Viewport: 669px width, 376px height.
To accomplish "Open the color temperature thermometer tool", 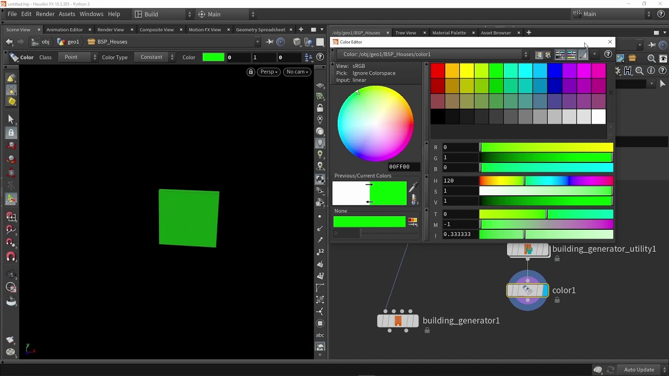I will pos(414,199).
